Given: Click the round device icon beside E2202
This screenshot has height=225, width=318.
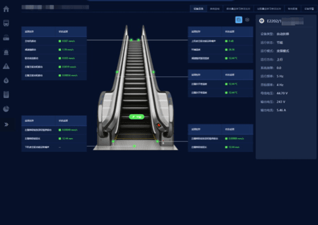Looking at the screenshot, I should click(x=262, y=21).
